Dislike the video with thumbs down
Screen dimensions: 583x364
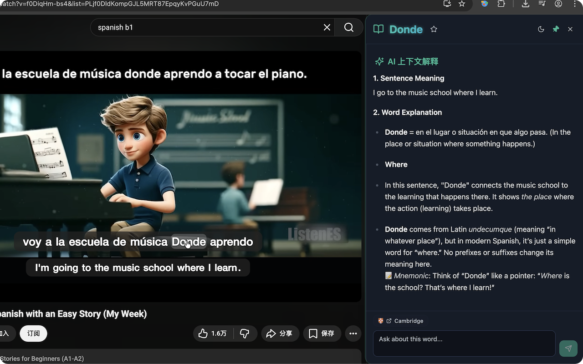tap(245, 334)
